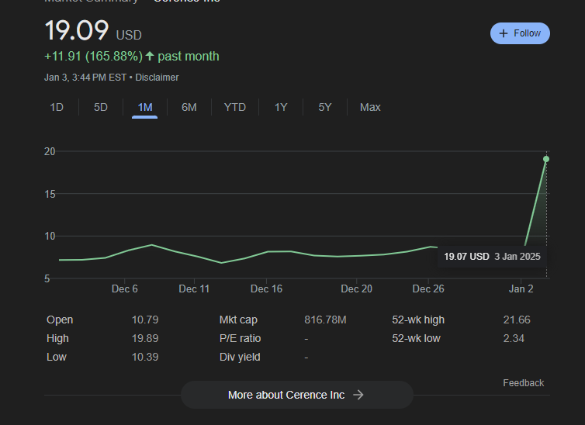Click the 52-wk high value 21.66
This screenshot has height=425, width=585.
point(517,320)
